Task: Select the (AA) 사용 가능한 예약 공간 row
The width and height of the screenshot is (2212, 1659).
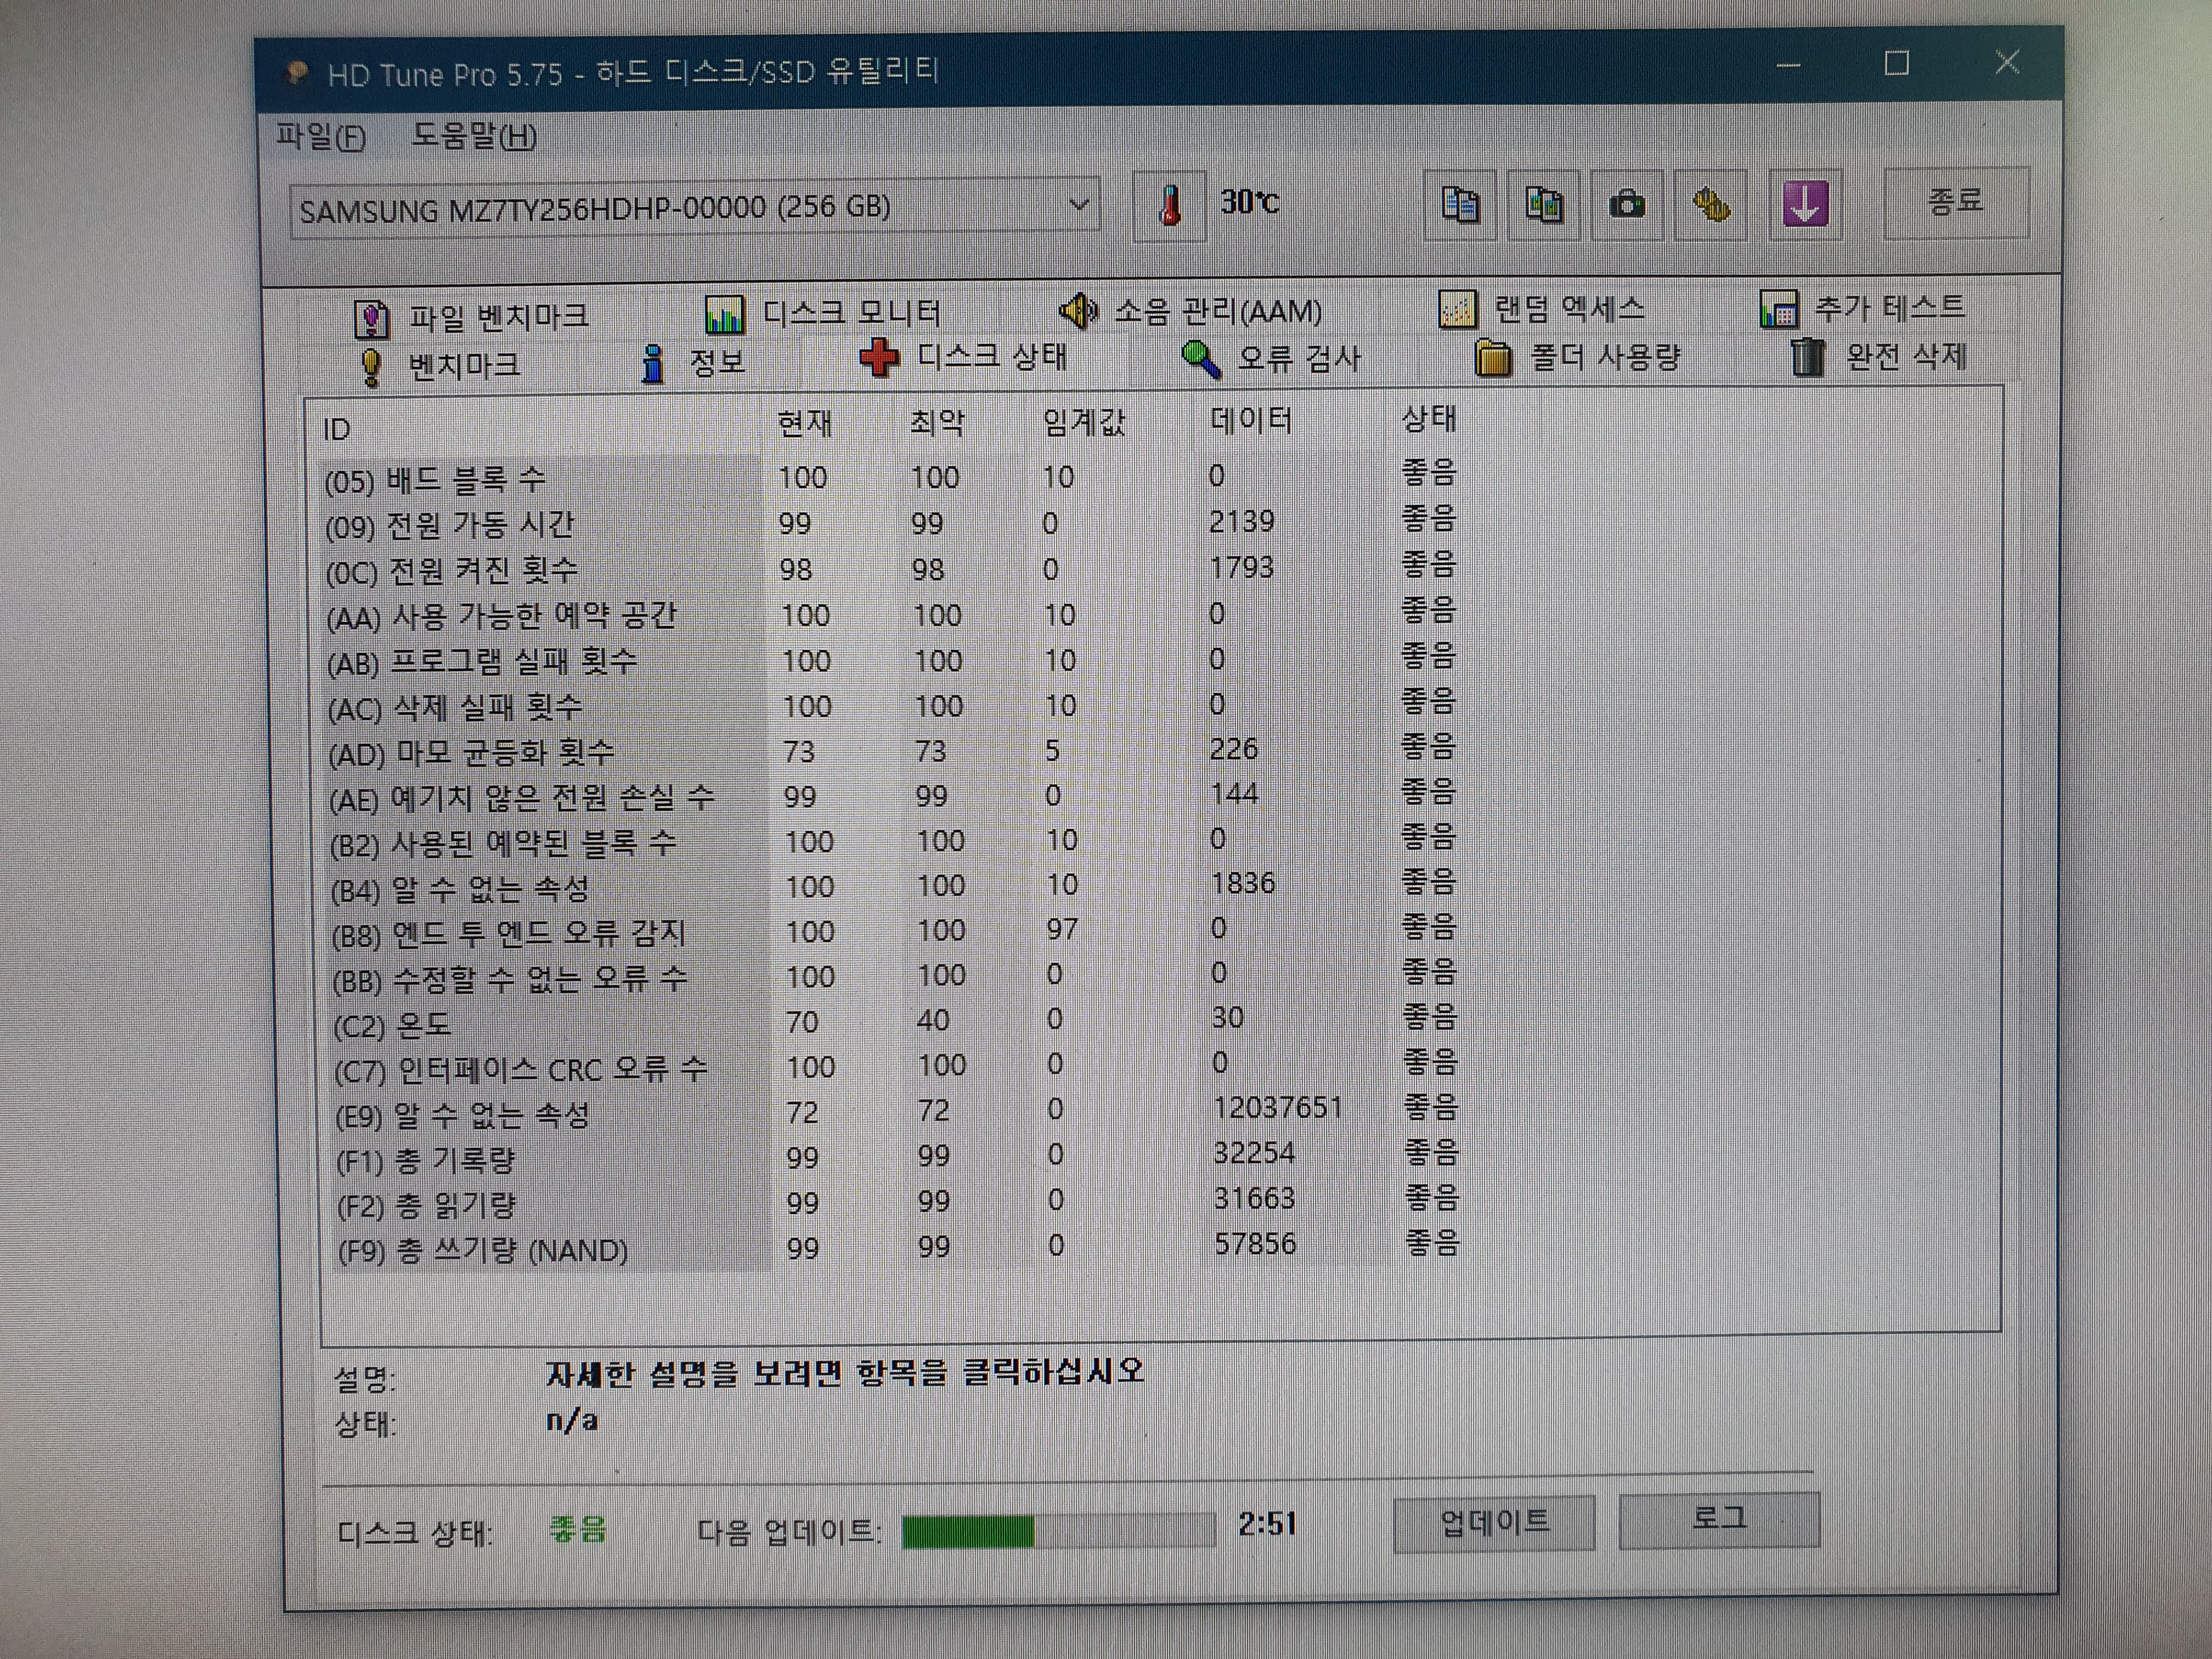Action: (892, 614)
